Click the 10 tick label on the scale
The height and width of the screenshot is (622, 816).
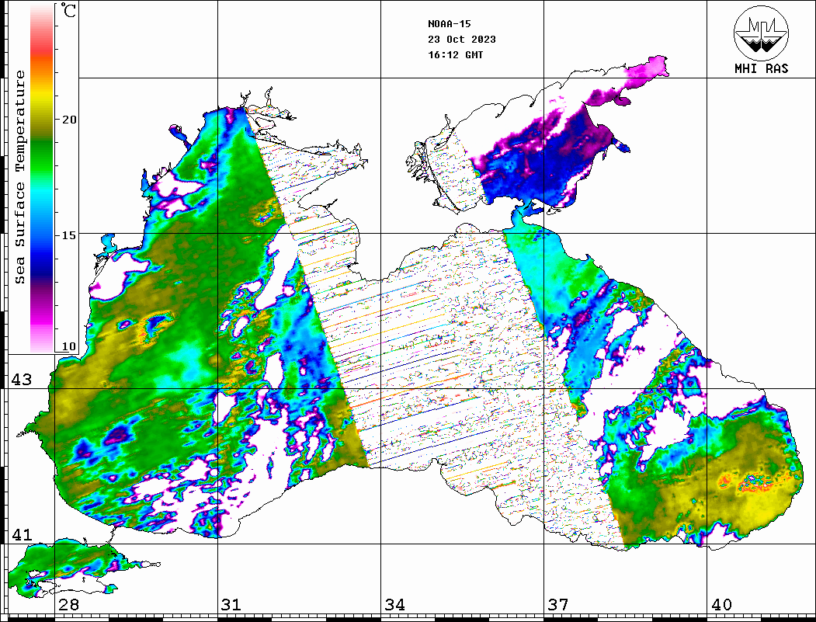click(68, 346)
